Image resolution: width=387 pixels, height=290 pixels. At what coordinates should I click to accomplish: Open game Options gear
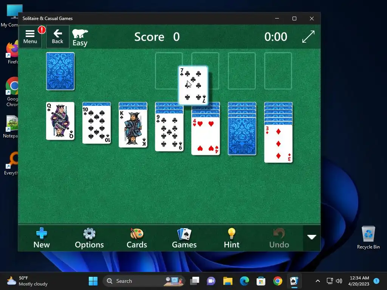89,238
